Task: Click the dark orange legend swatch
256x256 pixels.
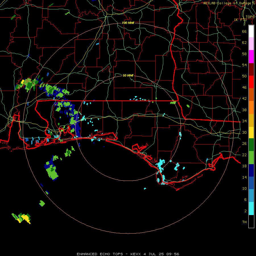Action: point(251,95)
